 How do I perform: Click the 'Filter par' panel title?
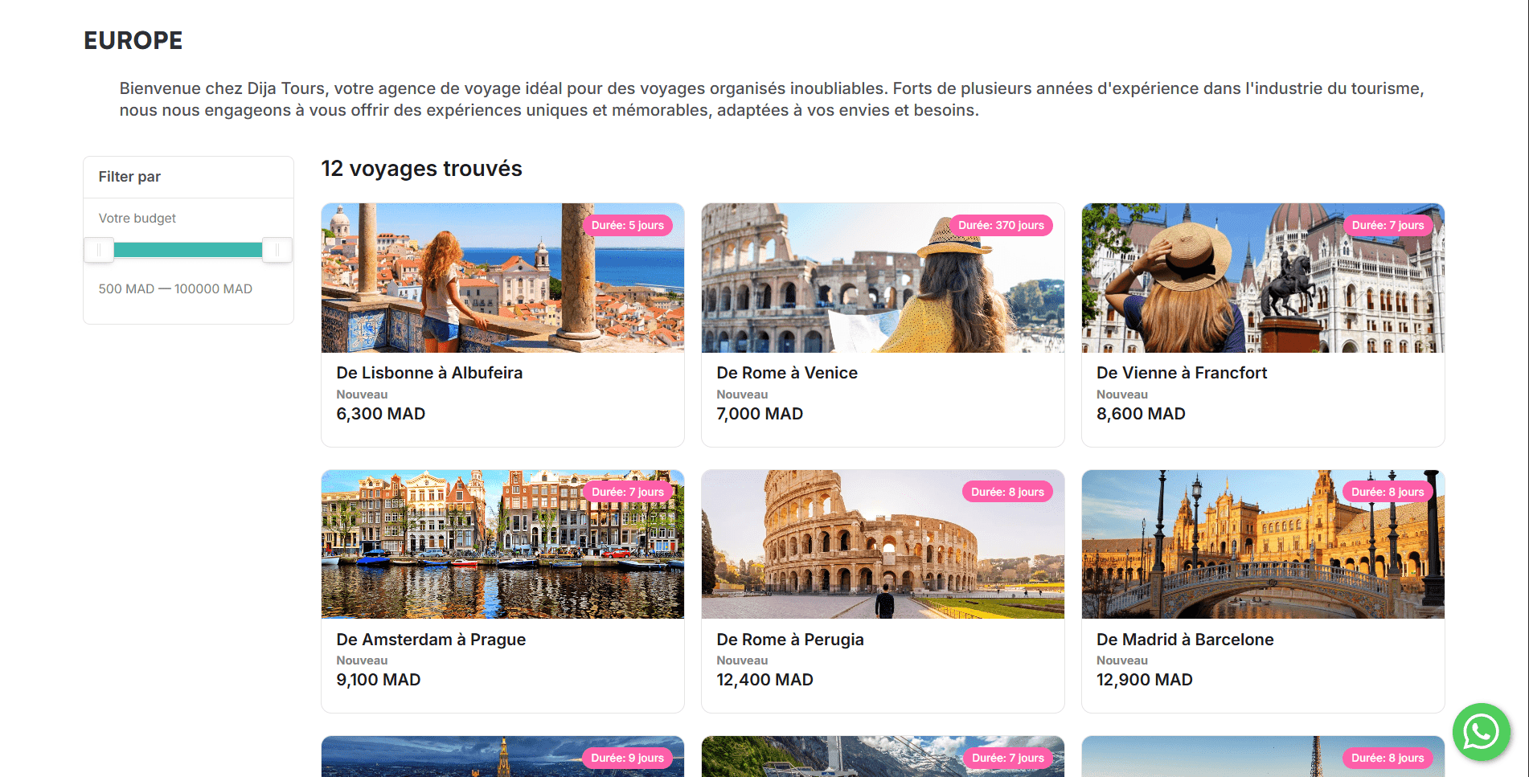[129, 176]
